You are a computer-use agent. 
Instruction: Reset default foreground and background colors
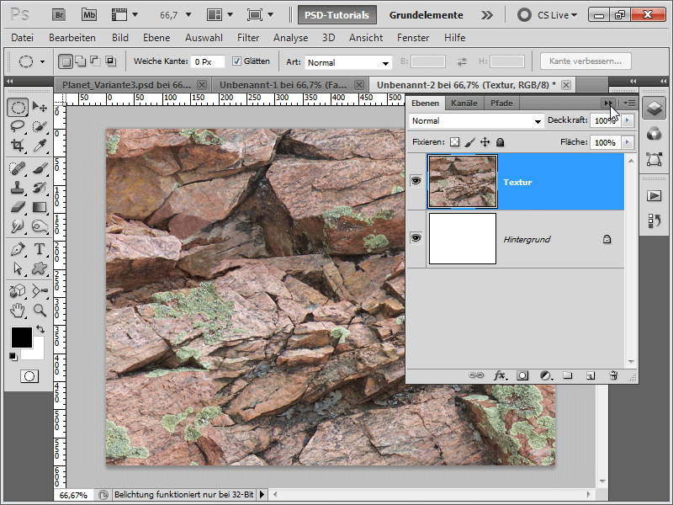coord(13,356)
